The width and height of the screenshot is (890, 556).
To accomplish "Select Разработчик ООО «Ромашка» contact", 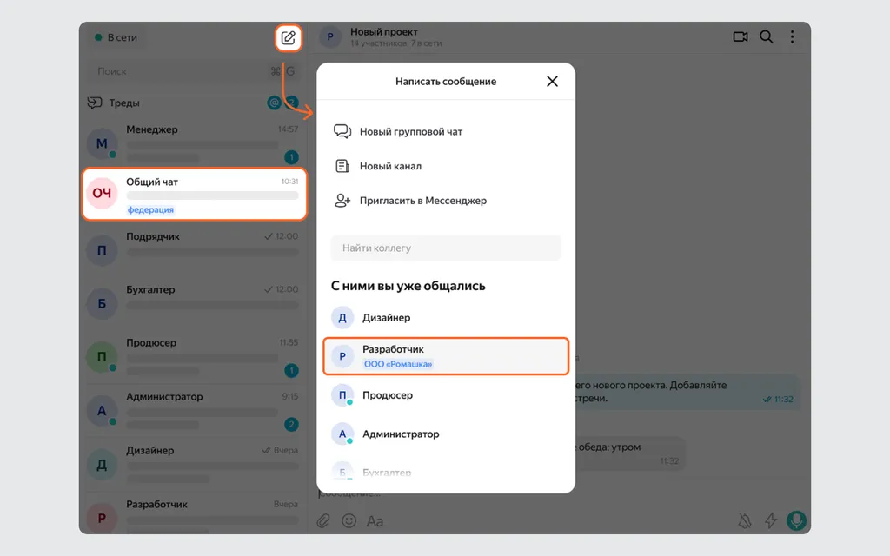I will coord(446,356).
